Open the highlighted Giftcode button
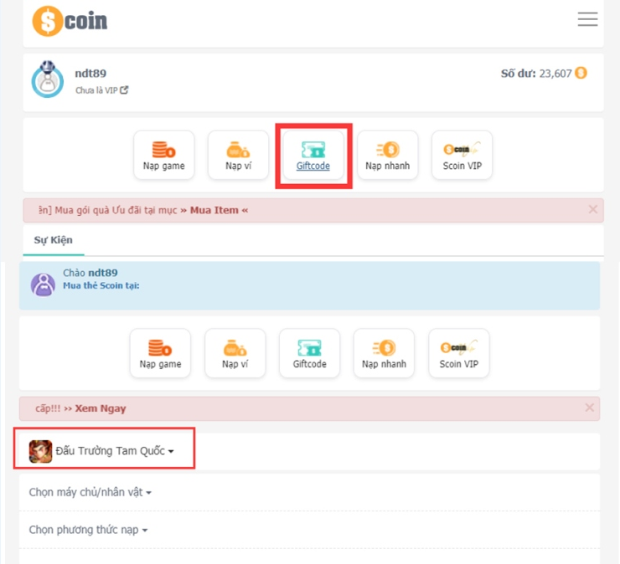This screenshot has height=564, width=620. [313, 155]
